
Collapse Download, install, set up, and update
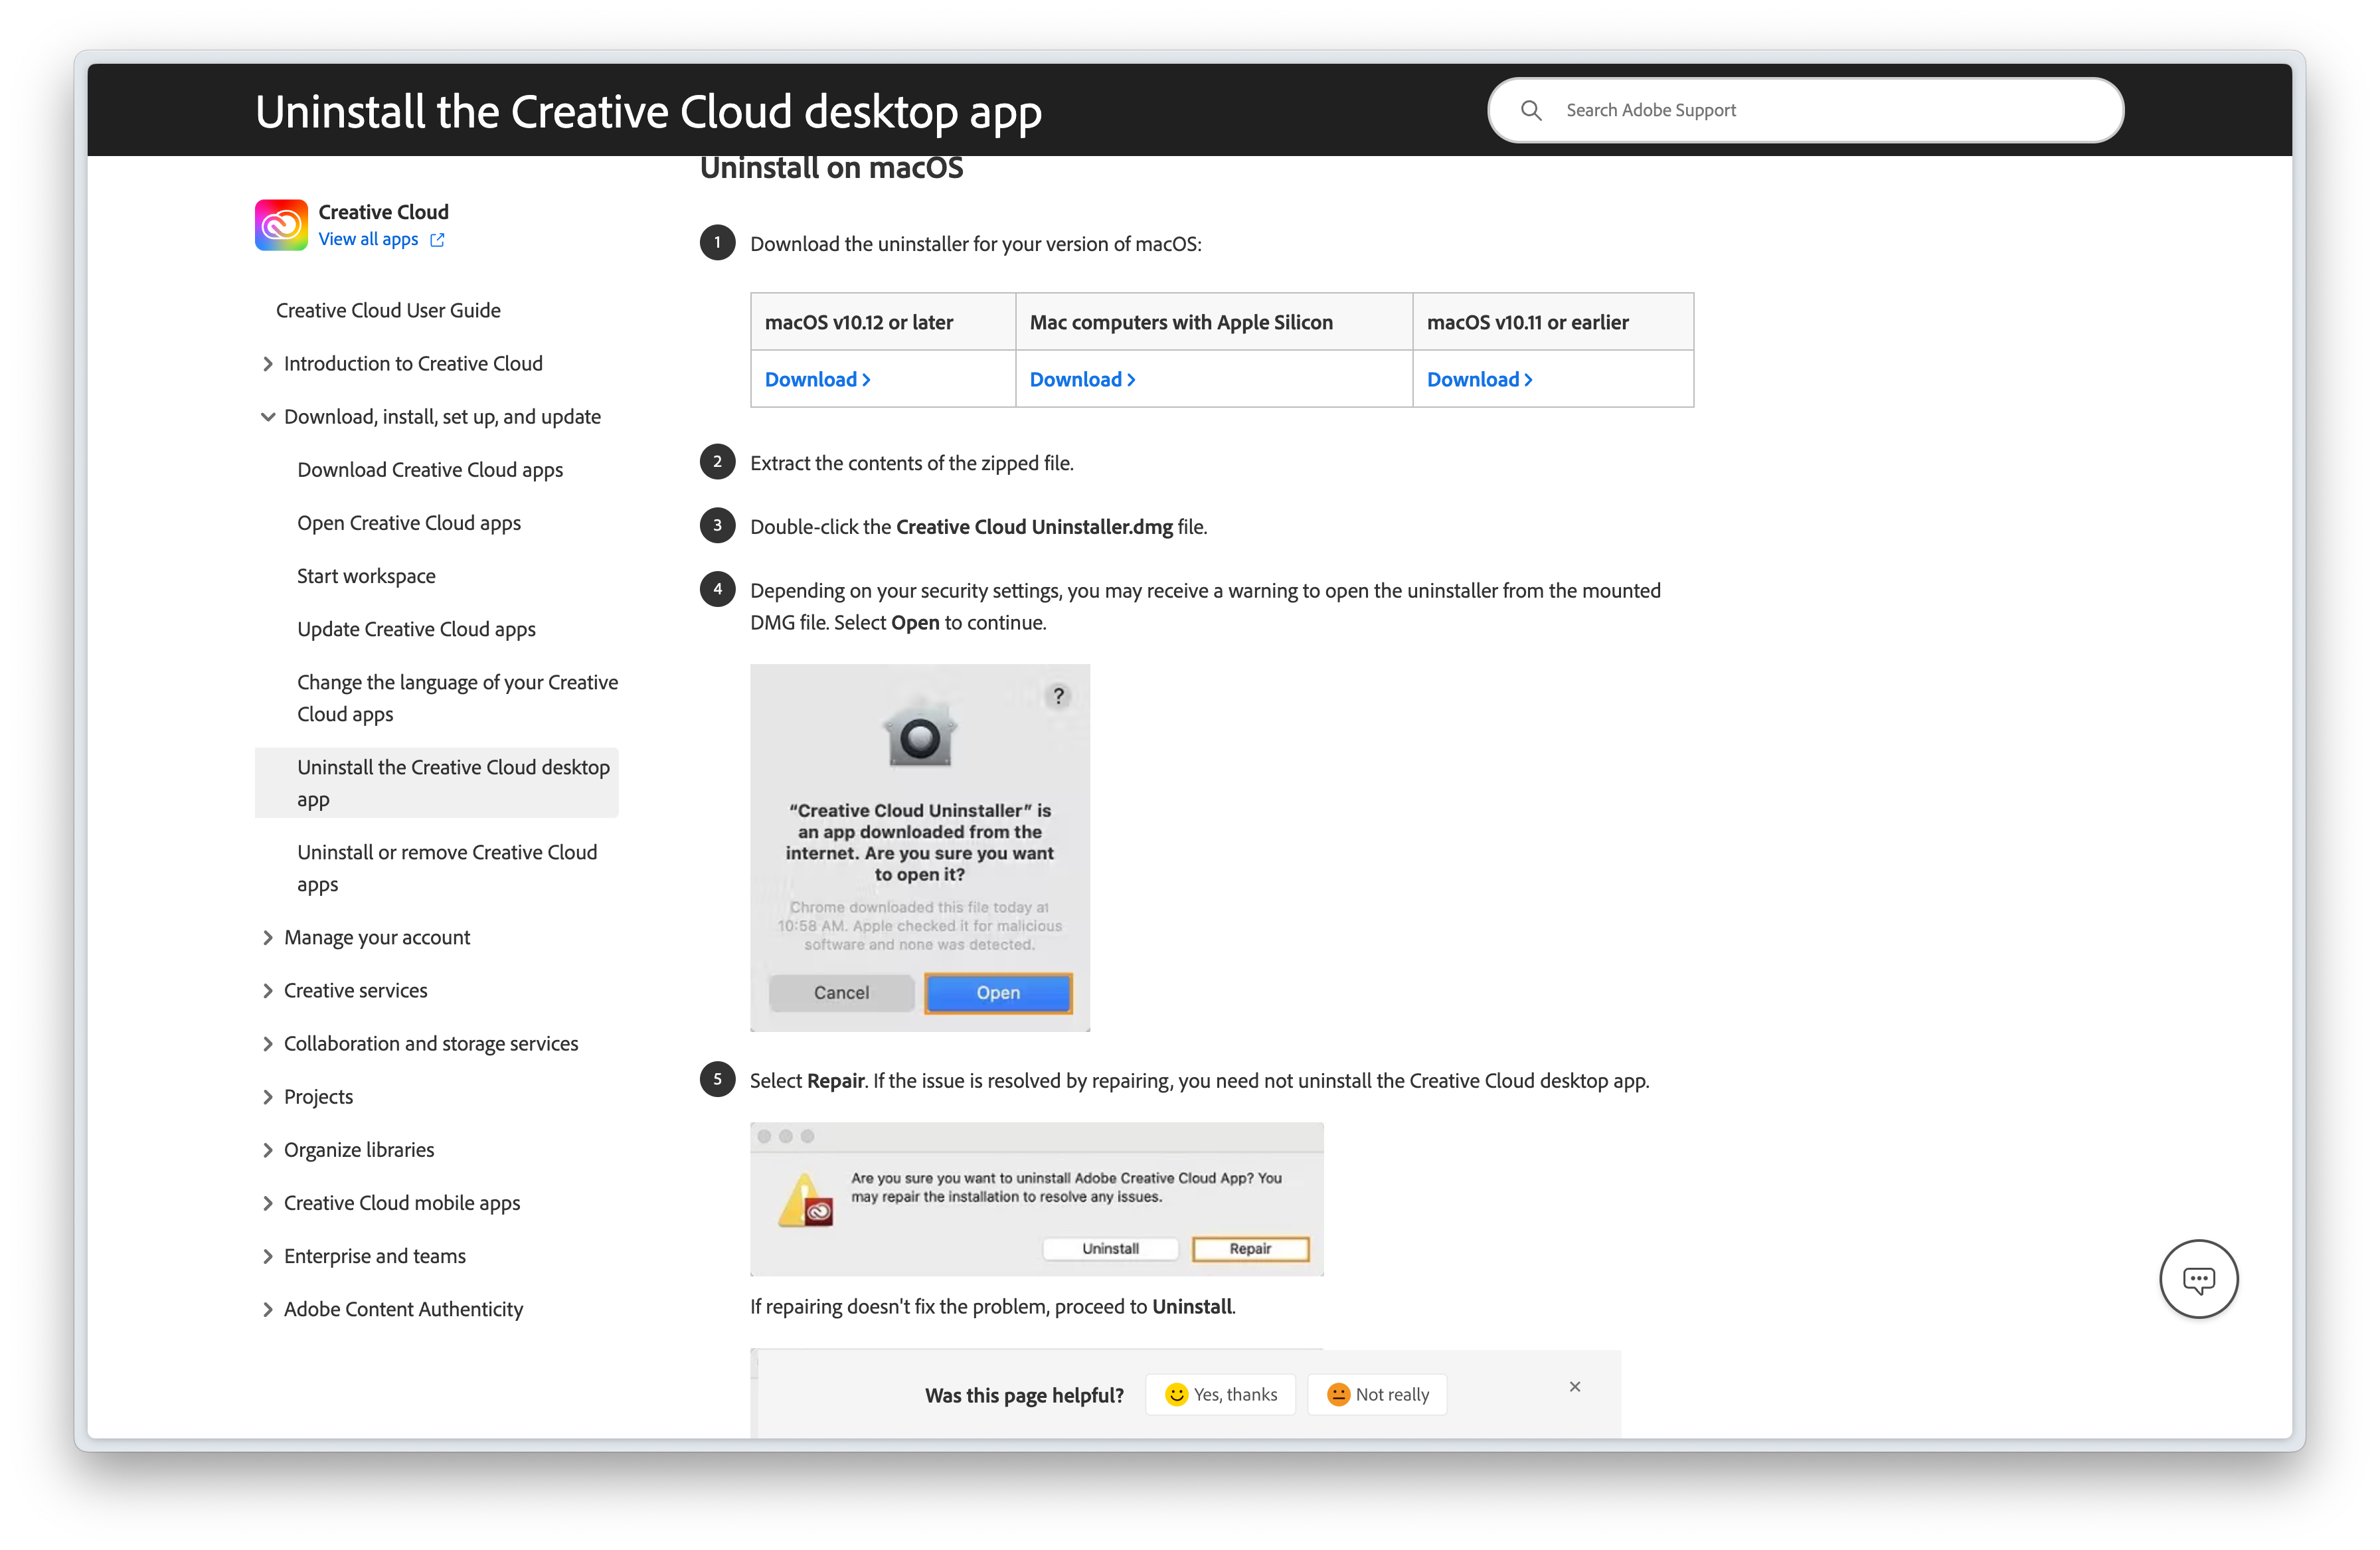point(267,417)
